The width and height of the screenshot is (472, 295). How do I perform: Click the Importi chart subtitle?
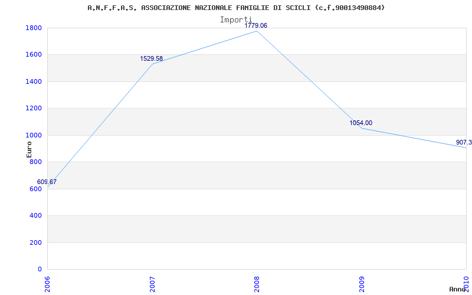236,20
